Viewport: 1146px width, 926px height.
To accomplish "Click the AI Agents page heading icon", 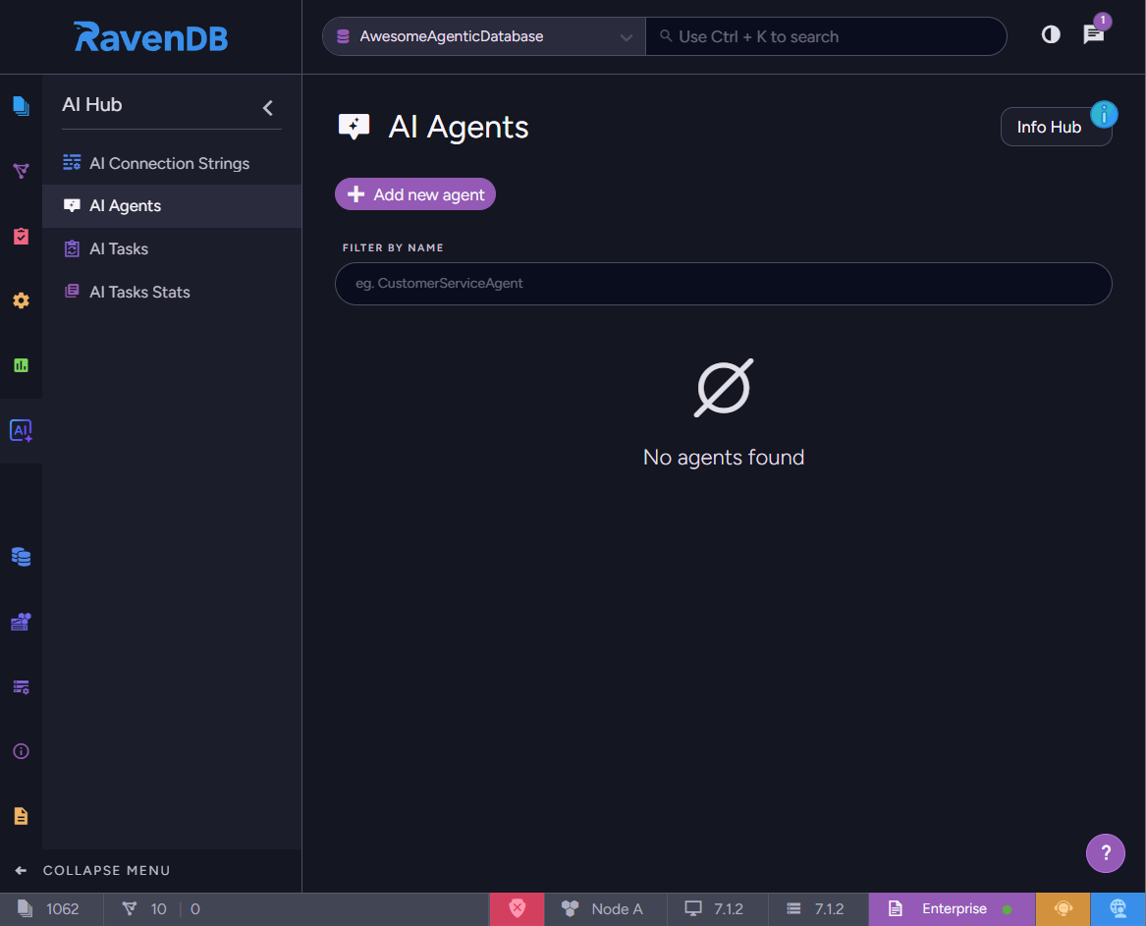I will 354,127.
